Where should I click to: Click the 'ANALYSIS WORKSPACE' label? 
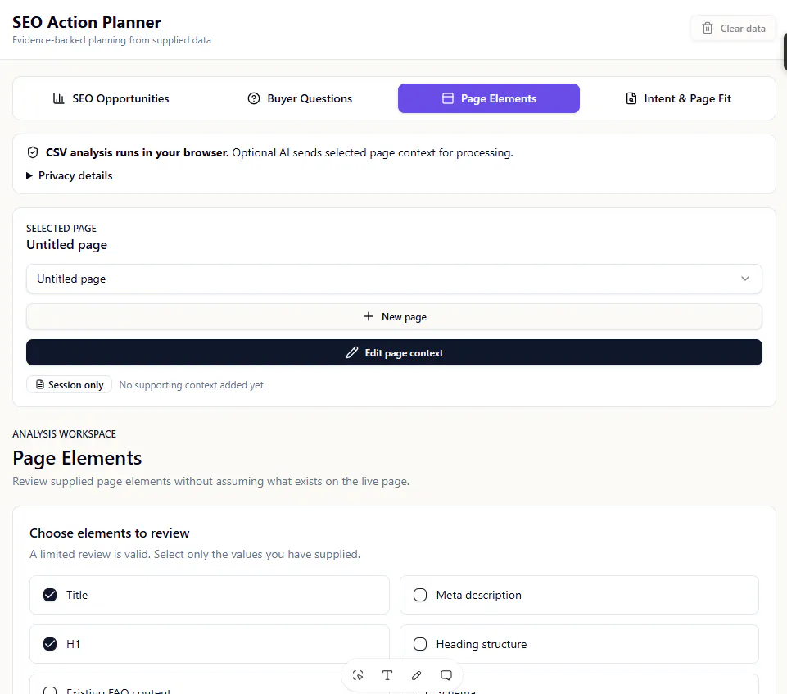click(x=64, y=434)
